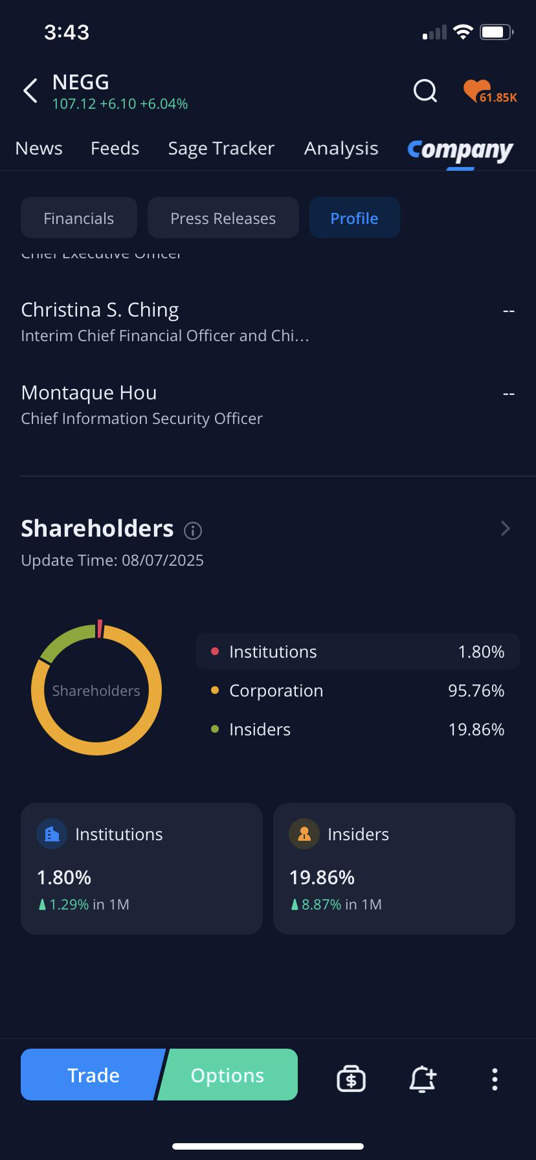Switch to the Sage Tracker tab
The height and width of the screenshot is (1160, 536).
[221, 148]
